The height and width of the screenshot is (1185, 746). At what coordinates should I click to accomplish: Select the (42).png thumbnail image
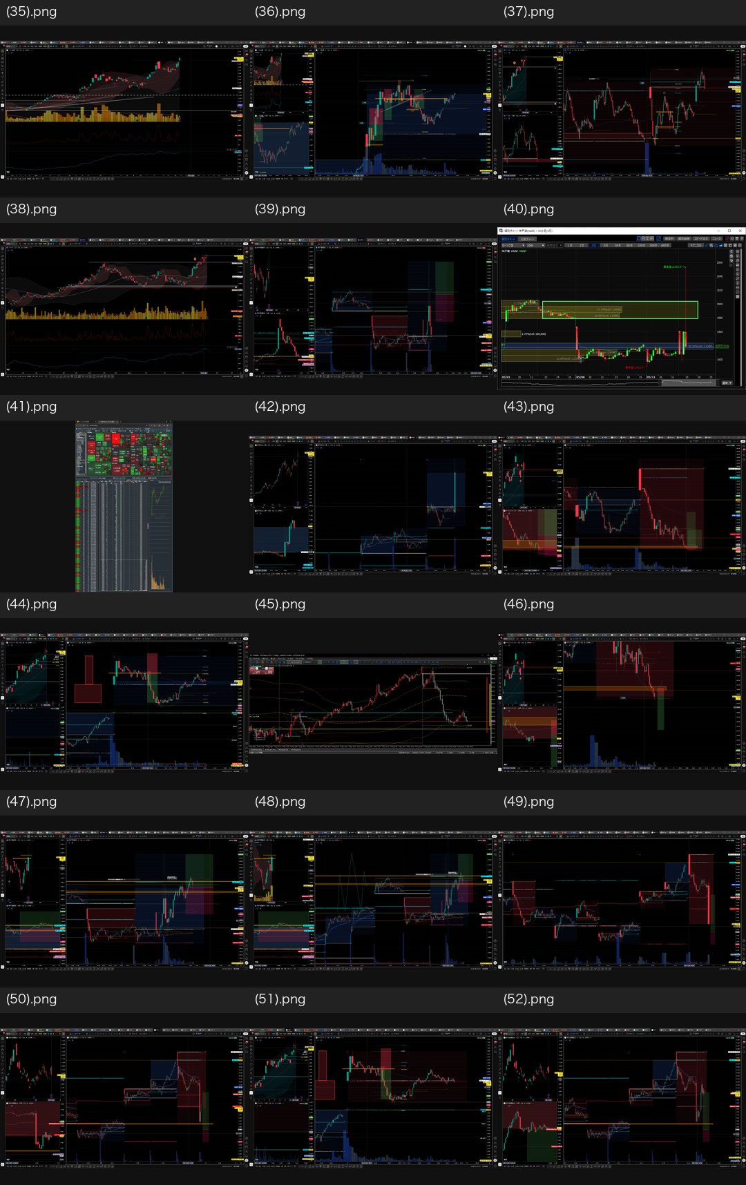pyautogui.click(x=373, y=505)
